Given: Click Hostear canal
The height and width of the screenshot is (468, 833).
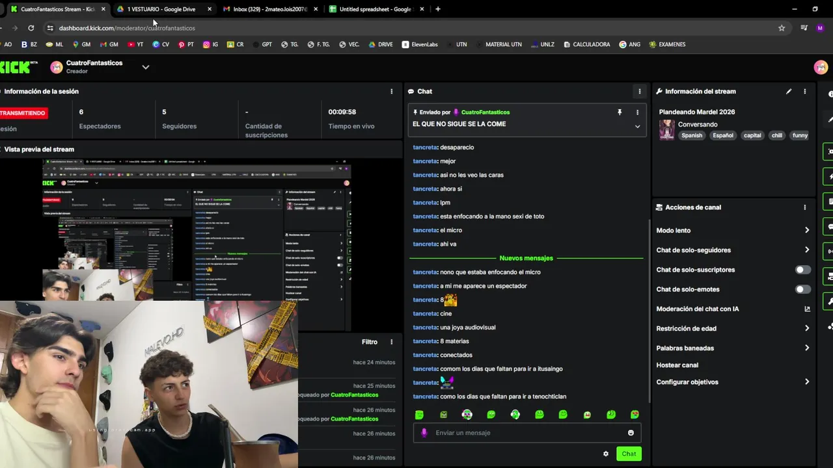Looking at the screenshot, I should 677,365.
